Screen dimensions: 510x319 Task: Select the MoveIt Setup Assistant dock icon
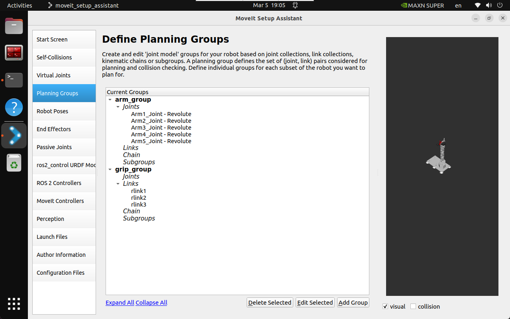(14, 136)
